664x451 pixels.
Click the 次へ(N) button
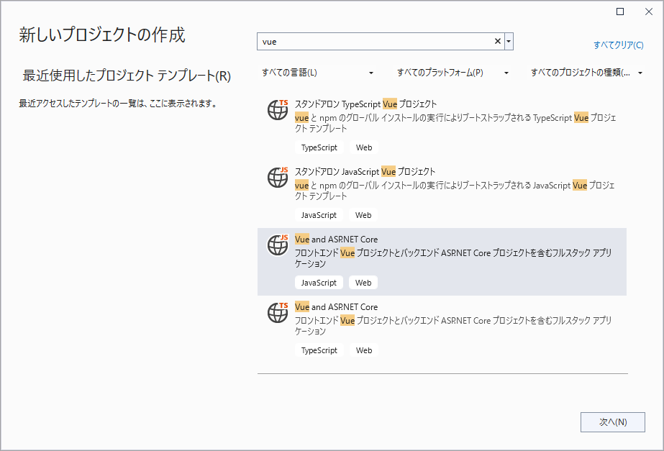click(613, 422)
